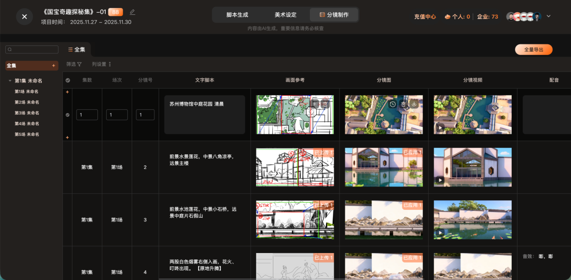
Task: Open the 充值中心 recharge link
Action: (425, 17)
